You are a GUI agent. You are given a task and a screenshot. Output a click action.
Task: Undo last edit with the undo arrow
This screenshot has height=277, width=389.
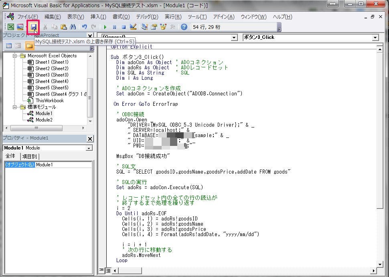pyautogui.click(x=85, y=27)
